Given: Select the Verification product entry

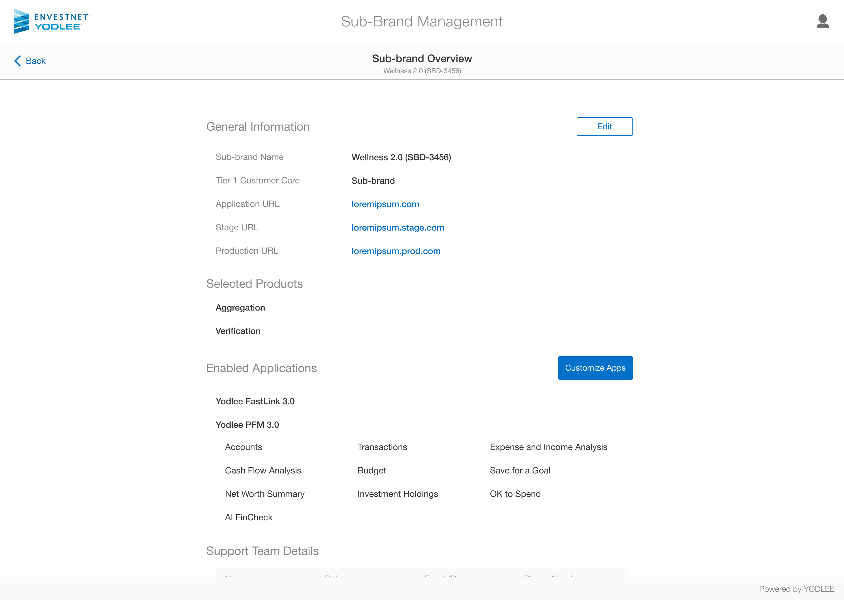Looking at the screenshot, I should (238, 331).
